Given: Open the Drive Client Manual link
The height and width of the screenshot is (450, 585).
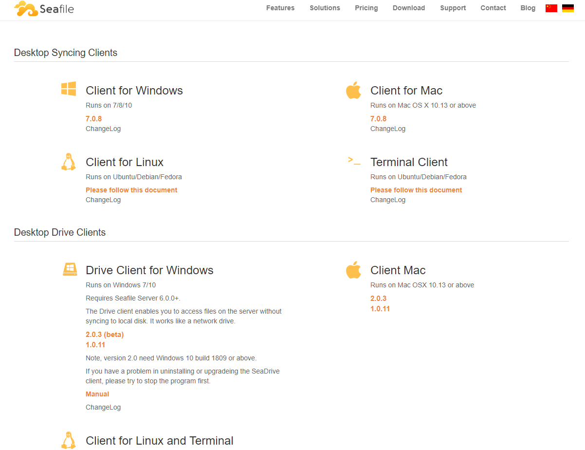Looking at the screenshot, I should [97, 394].
